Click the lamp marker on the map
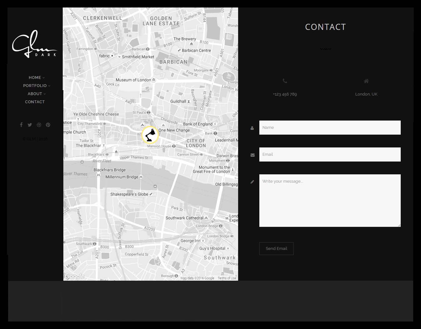This screenshot has height=329, width=421. point(150,135)
